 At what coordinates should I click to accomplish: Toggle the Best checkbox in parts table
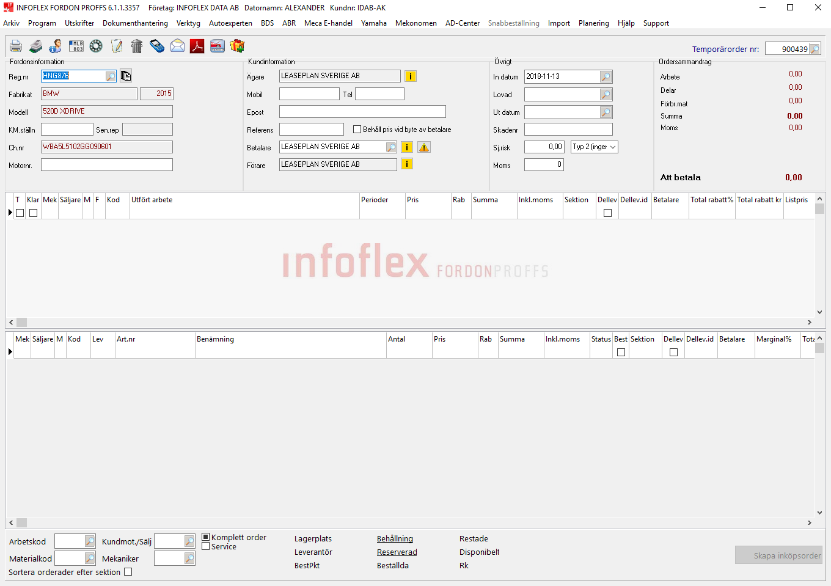(x=621, y=353)
